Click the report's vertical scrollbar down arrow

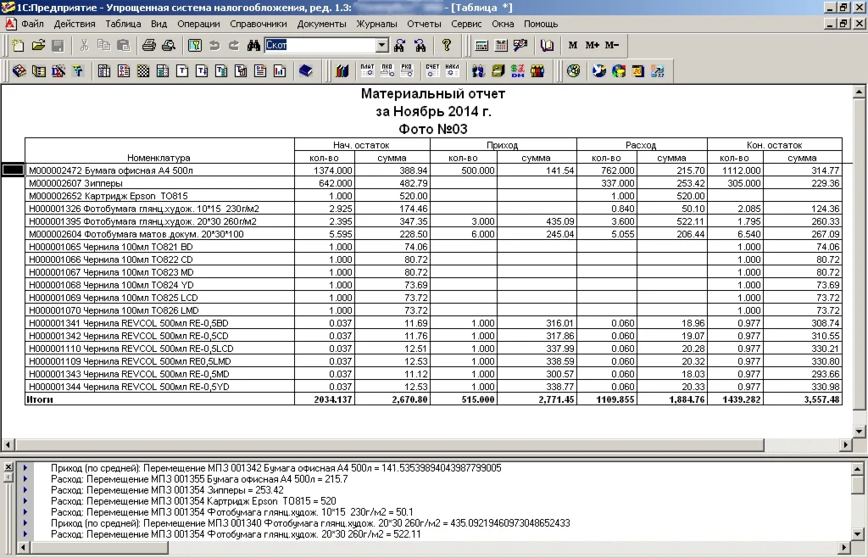click(x=860, y=430)
